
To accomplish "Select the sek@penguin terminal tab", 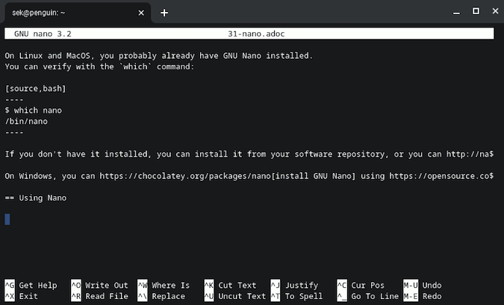I will (x=67, y=12).
